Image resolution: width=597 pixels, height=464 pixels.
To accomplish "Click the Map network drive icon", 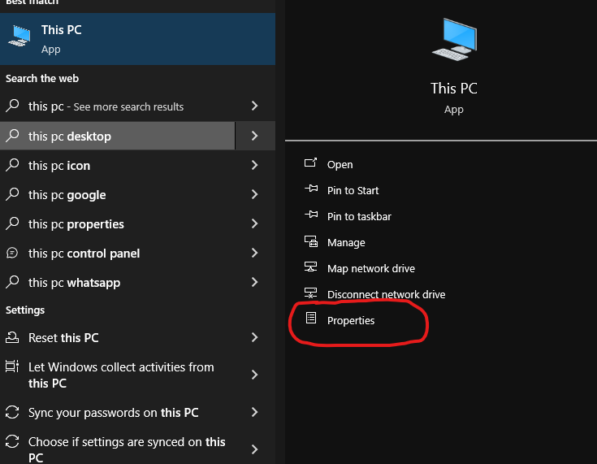I will click(310, 267).
